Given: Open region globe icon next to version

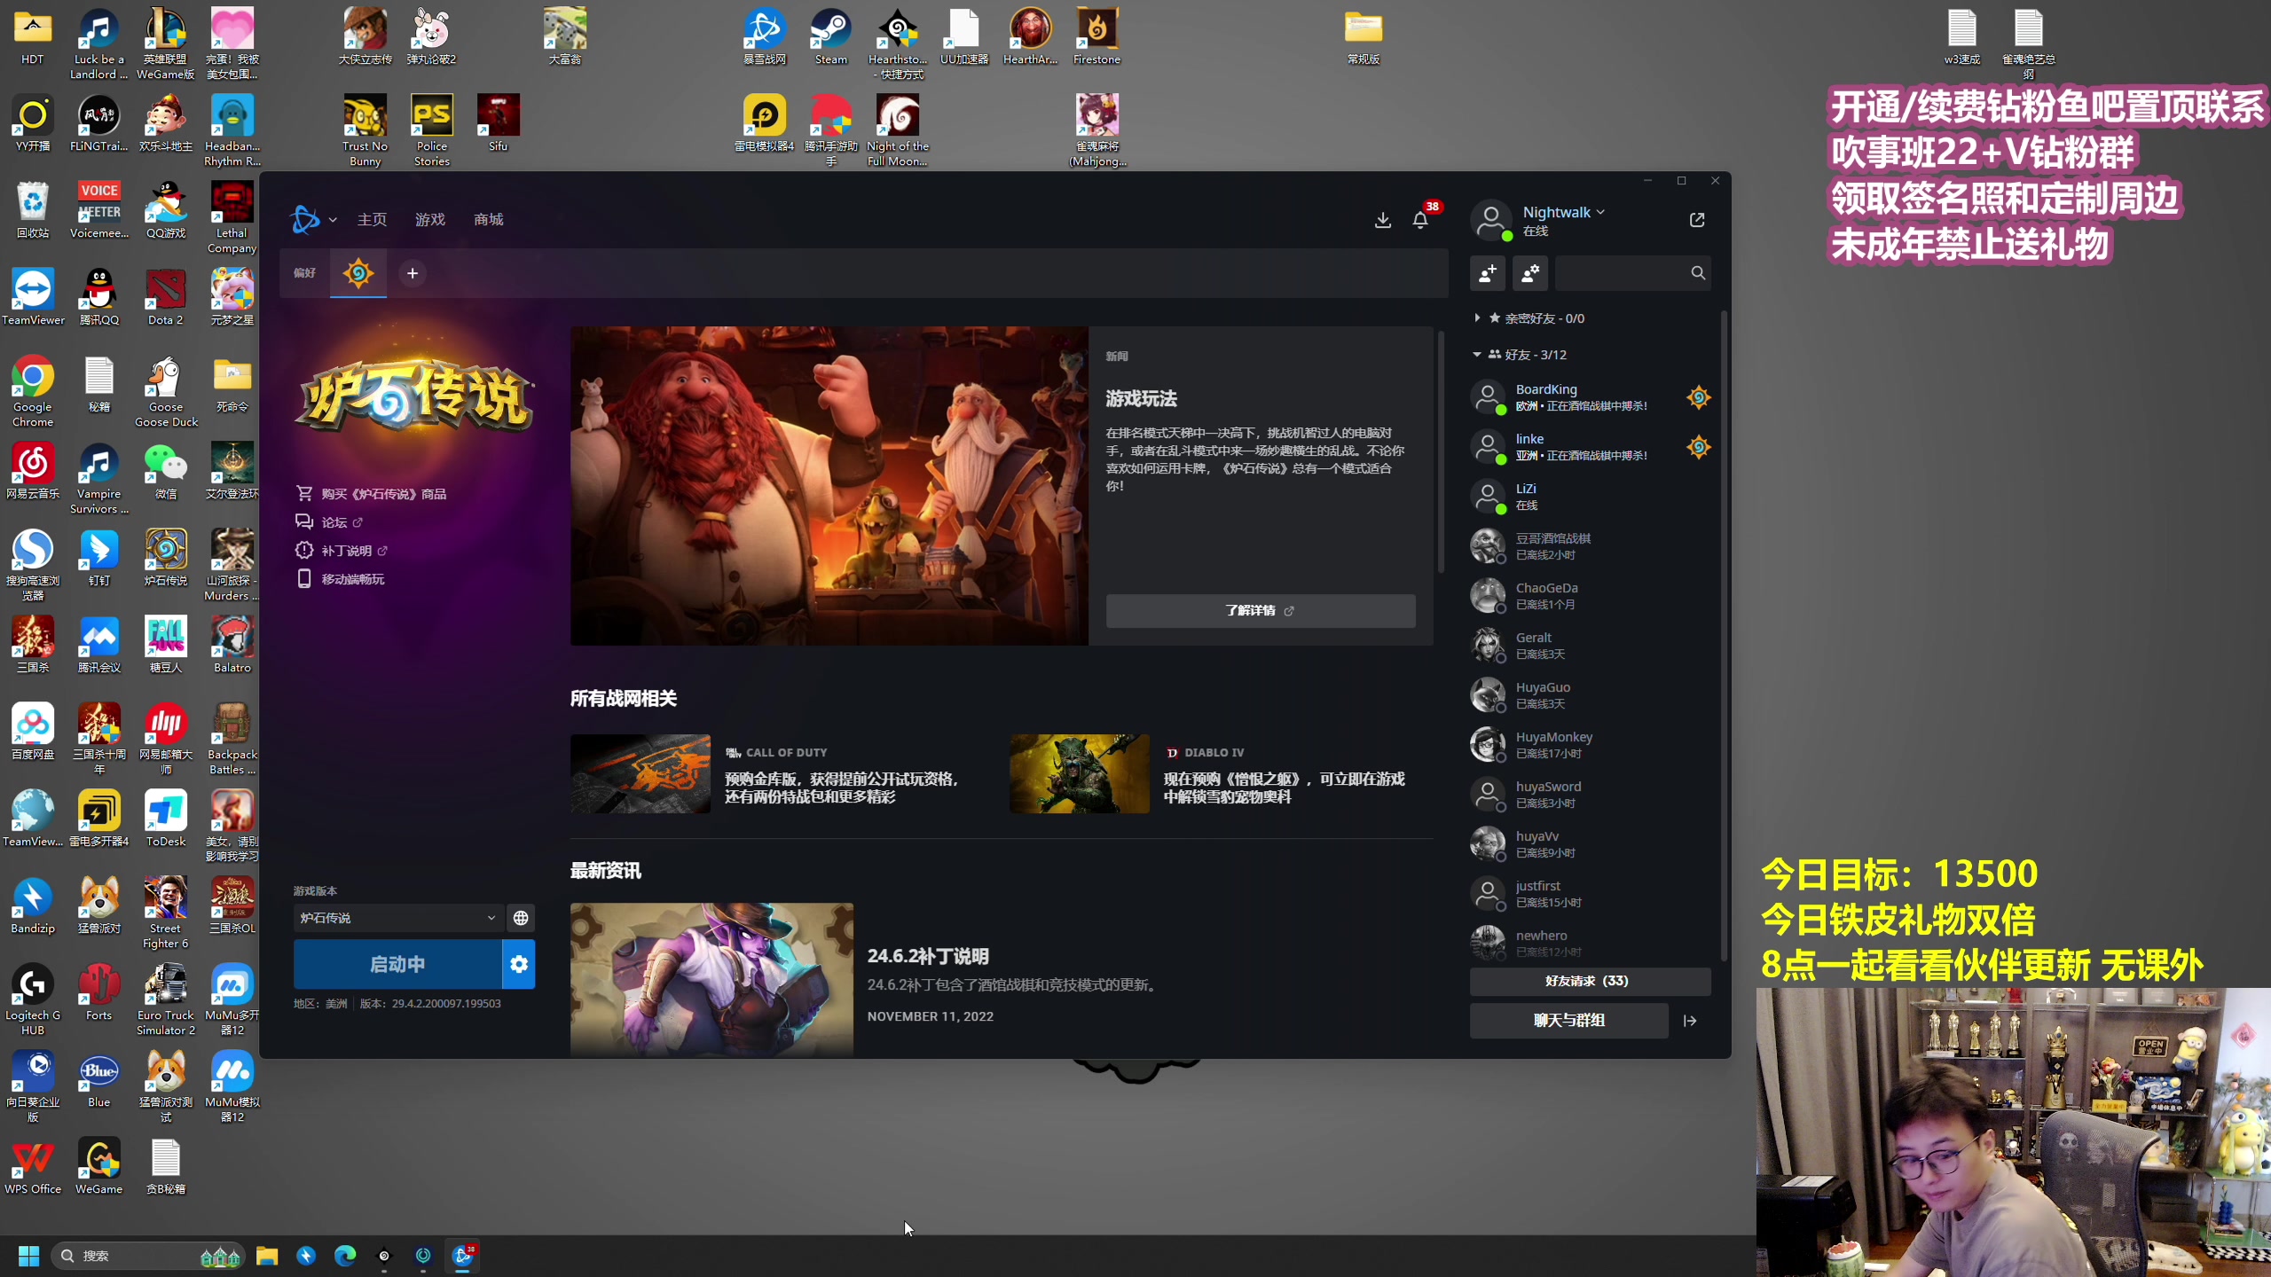Looking at the screenshot, I should point(521,918).
